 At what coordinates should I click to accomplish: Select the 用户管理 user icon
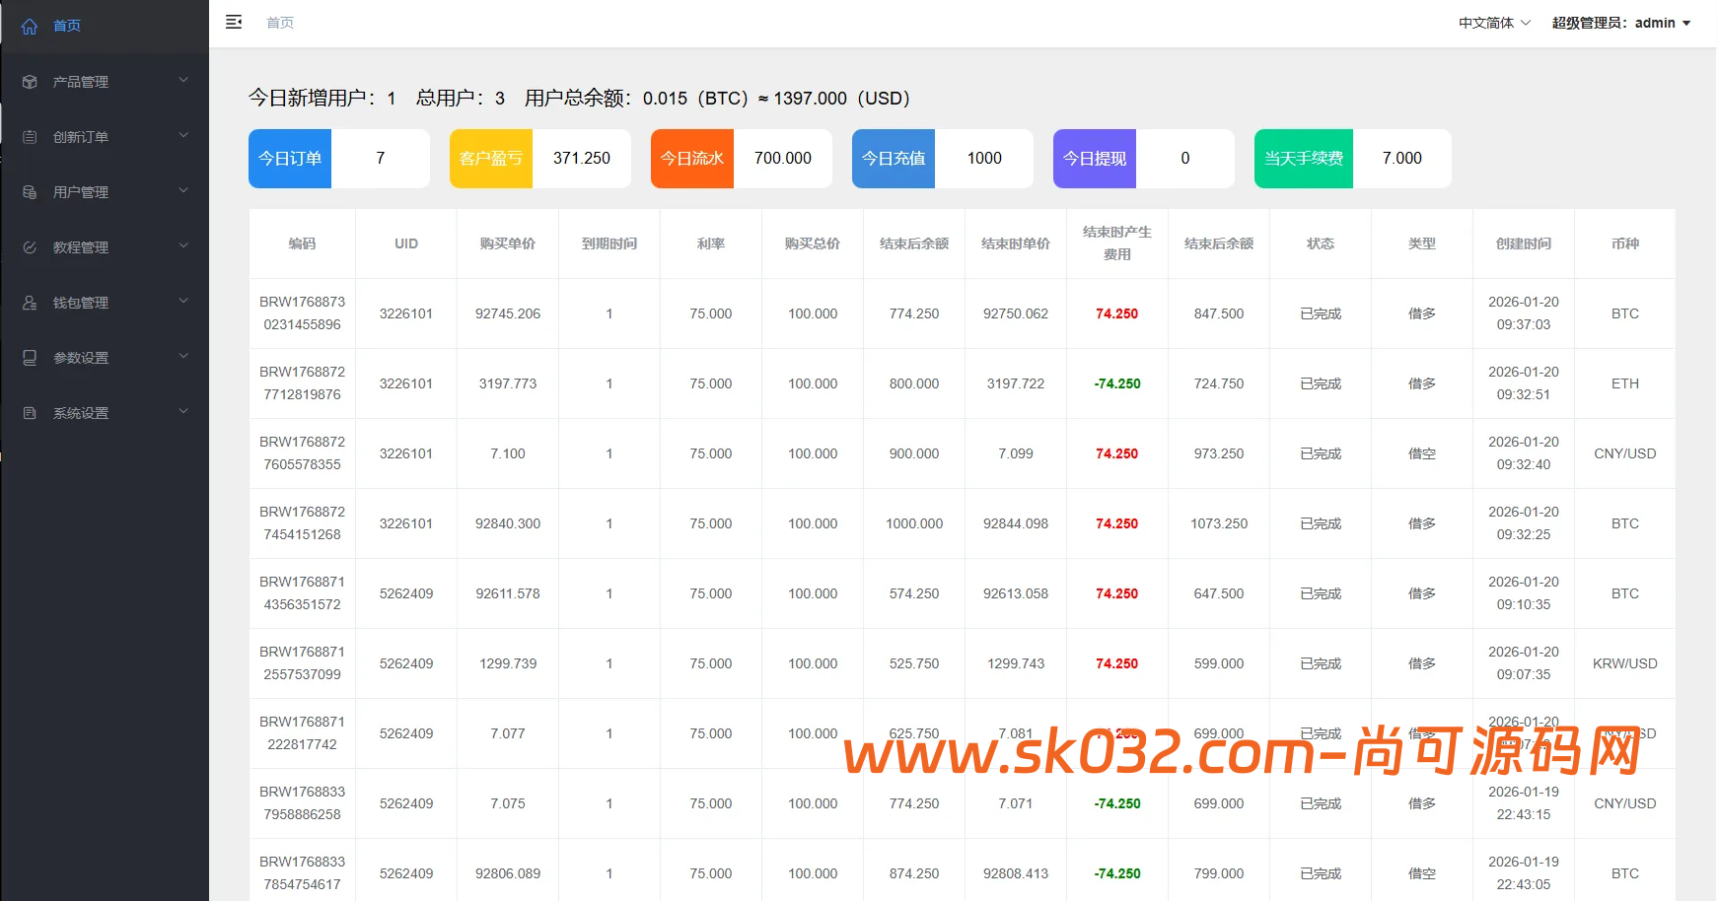[29, 191]
